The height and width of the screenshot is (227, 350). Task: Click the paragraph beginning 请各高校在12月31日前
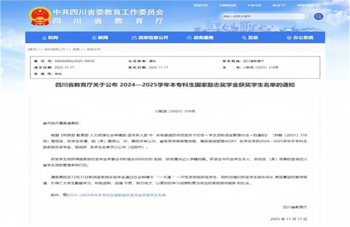(175, 180)
